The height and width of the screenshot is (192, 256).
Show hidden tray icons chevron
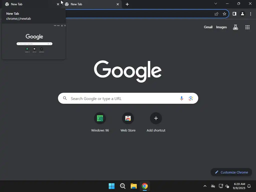[205, 186]
